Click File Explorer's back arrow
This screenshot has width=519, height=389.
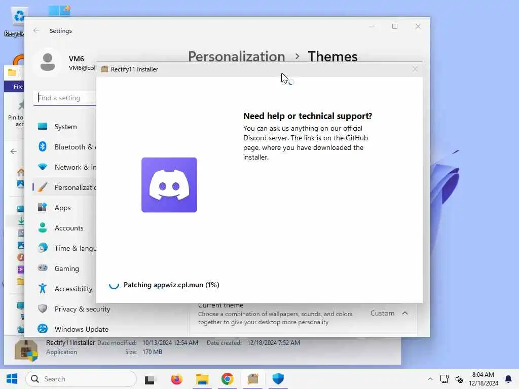click(14, 151)
